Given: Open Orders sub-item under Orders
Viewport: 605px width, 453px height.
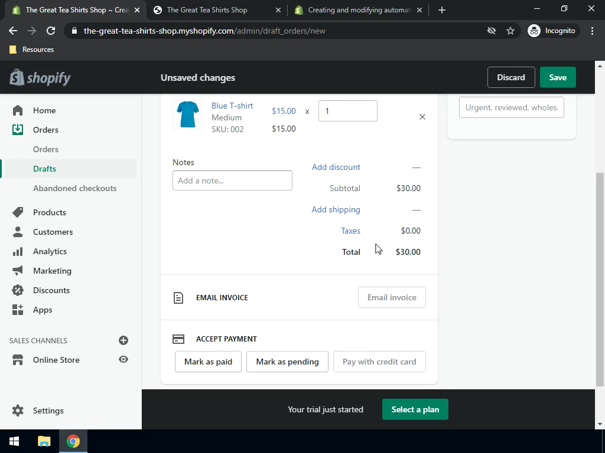Looking at the screenshot, I should [45, 149].
